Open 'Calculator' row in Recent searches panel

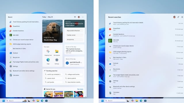[145, 93]
